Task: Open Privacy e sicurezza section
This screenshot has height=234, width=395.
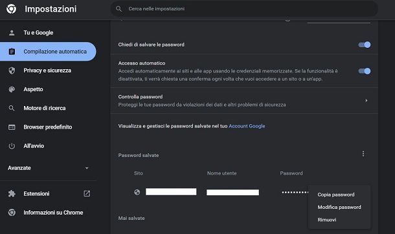Action: 47,70
